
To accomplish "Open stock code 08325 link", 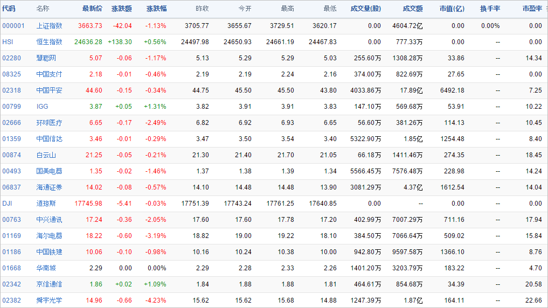I will coord(11,74).
